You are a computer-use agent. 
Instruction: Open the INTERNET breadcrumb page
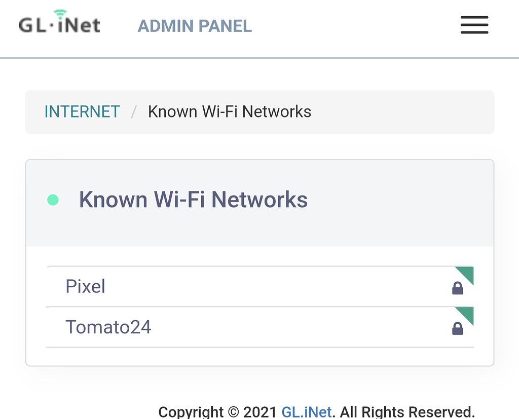tap(82, 111)
